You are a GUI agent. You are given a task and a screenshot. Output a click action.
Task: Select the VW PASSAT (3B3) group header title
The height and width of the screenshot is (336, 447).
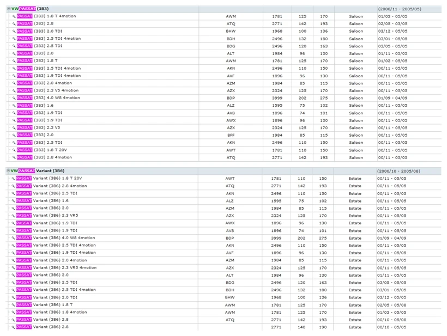coord(30,9)
